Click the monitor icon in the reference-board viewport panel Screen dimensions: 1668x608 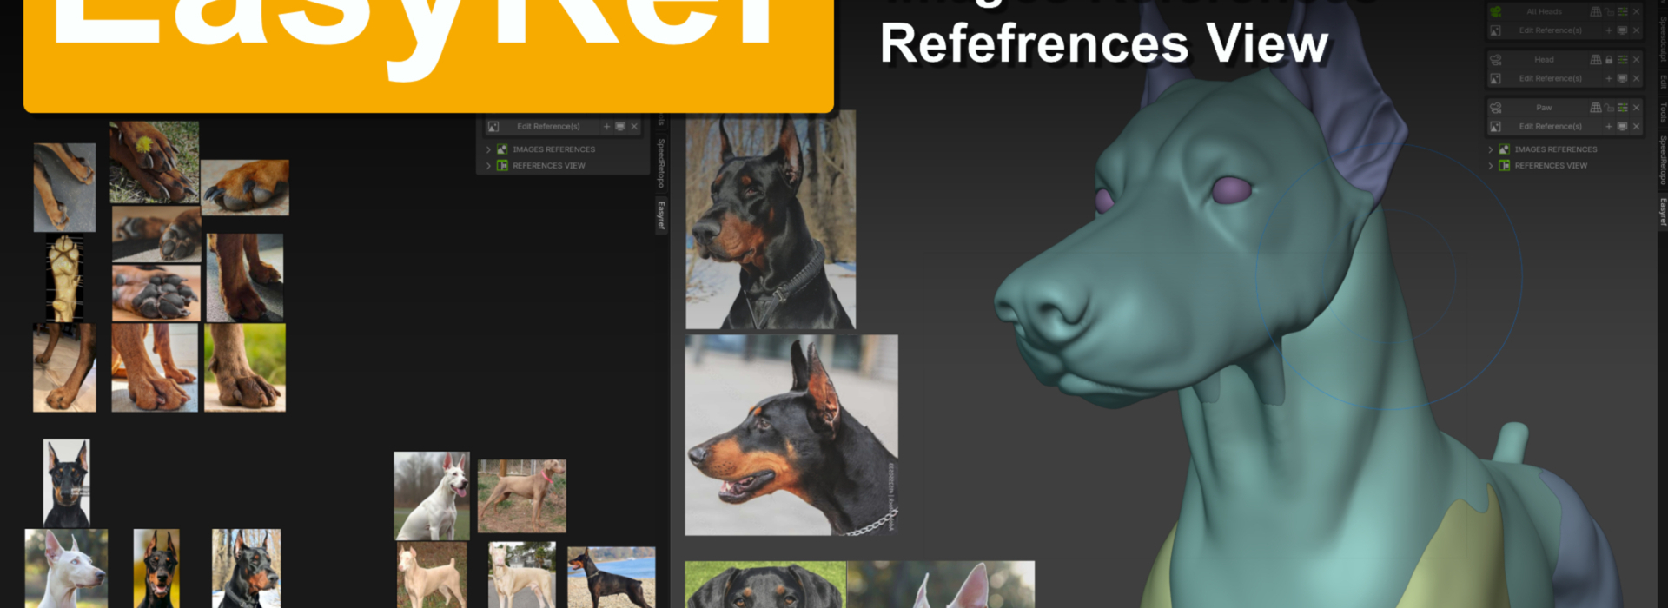[x=620, y=126]
